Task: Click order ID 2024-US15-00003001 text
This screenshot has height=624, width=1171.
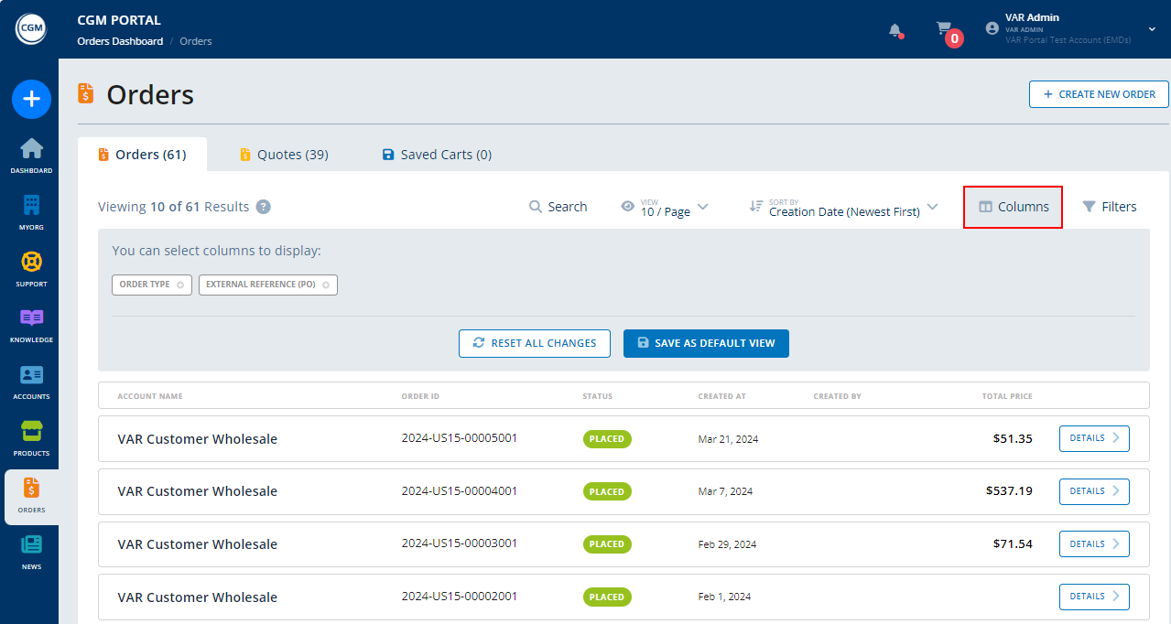Action: pos(460,543)
